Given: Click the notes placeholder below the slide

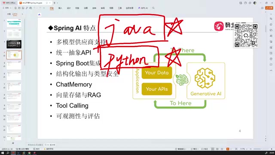Looking at the screenshot, I should coord(35,145).
